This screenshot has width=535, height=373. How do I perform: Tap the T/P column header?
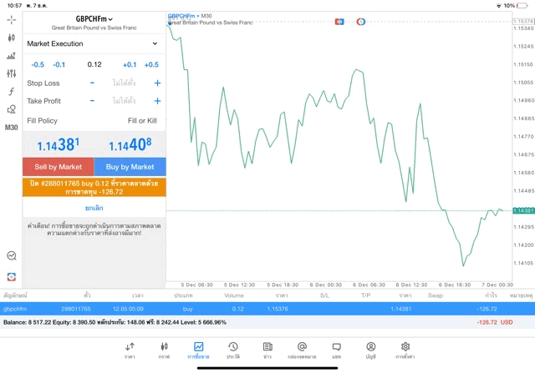click(x=366, y=295)
